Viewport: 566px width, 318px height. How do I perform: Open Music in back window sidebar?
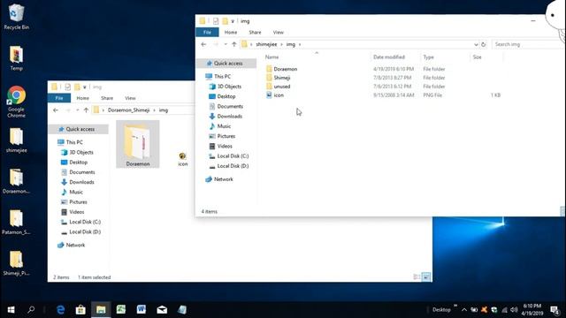(x=76, y=193)
